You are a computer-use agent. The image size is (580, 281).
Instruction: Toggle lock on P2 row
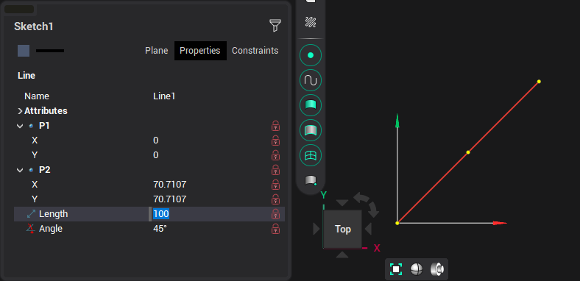pyautogui.click(x=275, y=170)
